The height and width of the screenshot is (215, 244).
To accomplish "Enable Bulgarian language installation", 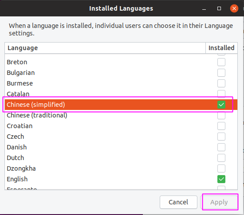I will [221, 73].
